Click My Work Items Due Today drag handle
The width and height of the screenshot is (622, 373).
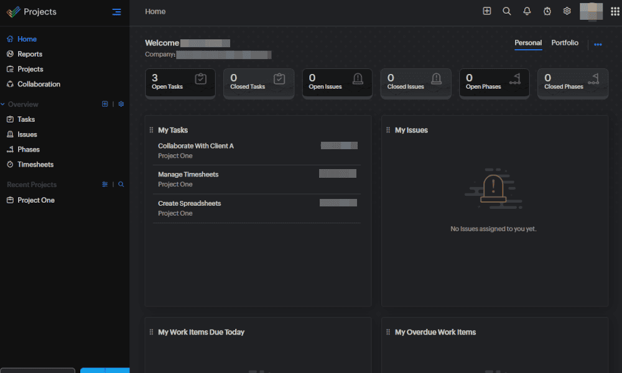pos(151,332)
